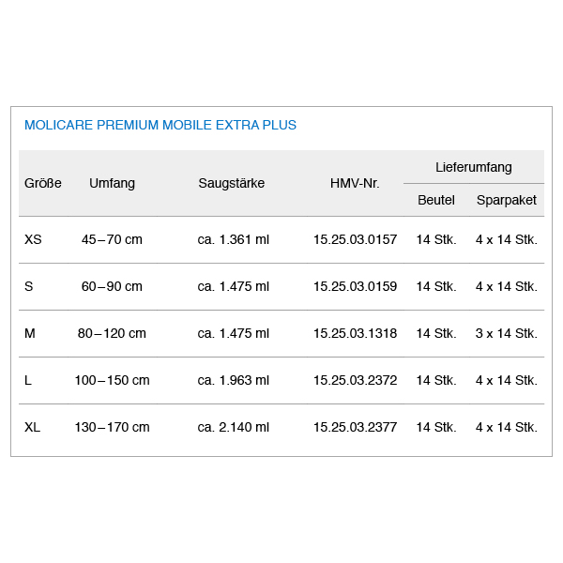The image size is (563, 563).
Task: Select the Größe column header
Action: click(43, 183)
